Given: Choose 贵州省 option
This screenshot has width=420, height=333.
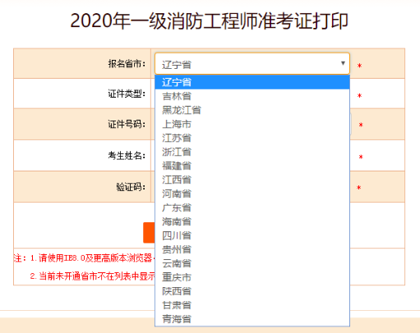Looking at the screenshot, I should (x=252, y=249).
